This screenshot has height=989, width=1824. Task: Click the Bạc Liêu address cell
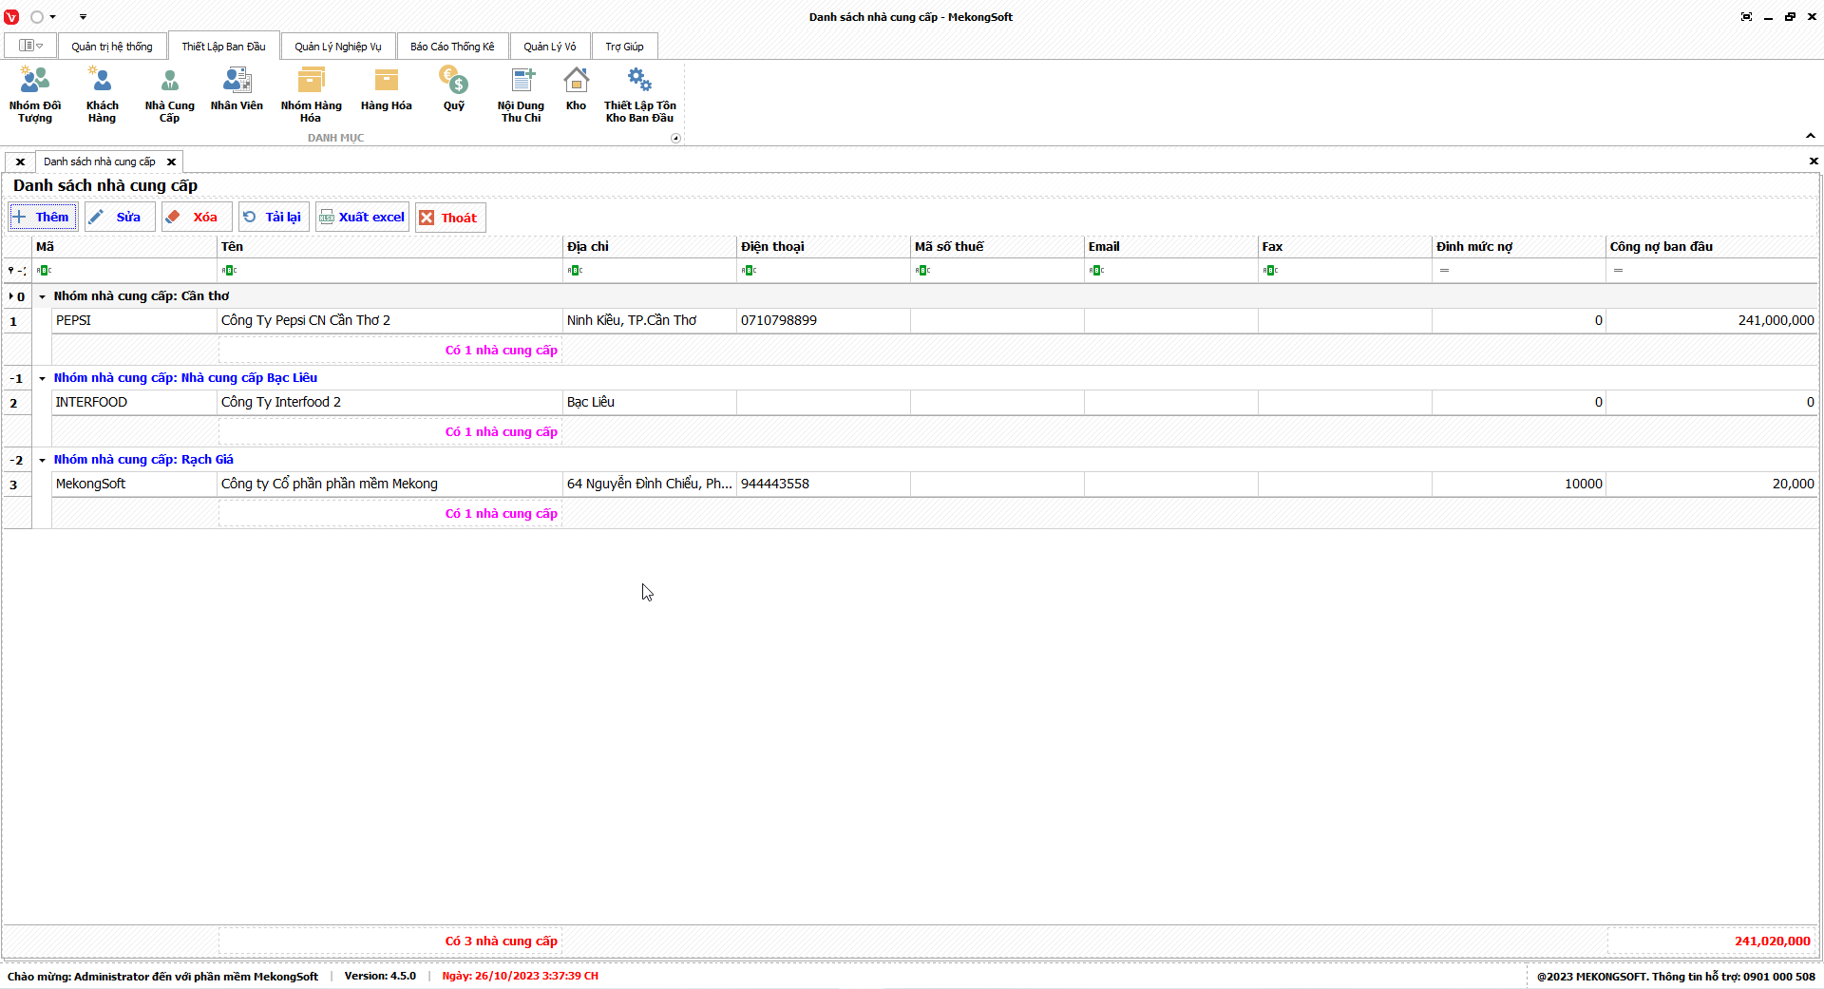(x=650, y=403)
